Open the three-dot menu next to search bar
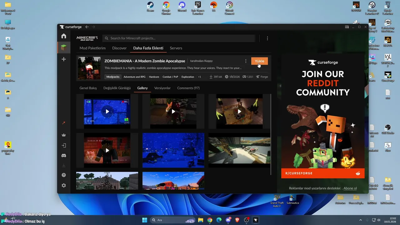Viewport: 400px width, 225px height. pos(267,38)
